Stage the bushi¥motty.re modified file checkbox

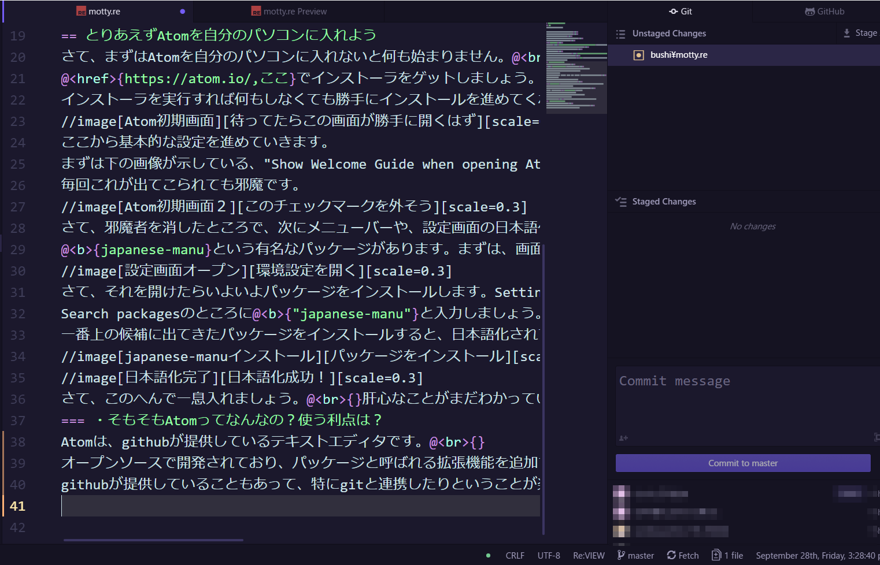[638, 54]
